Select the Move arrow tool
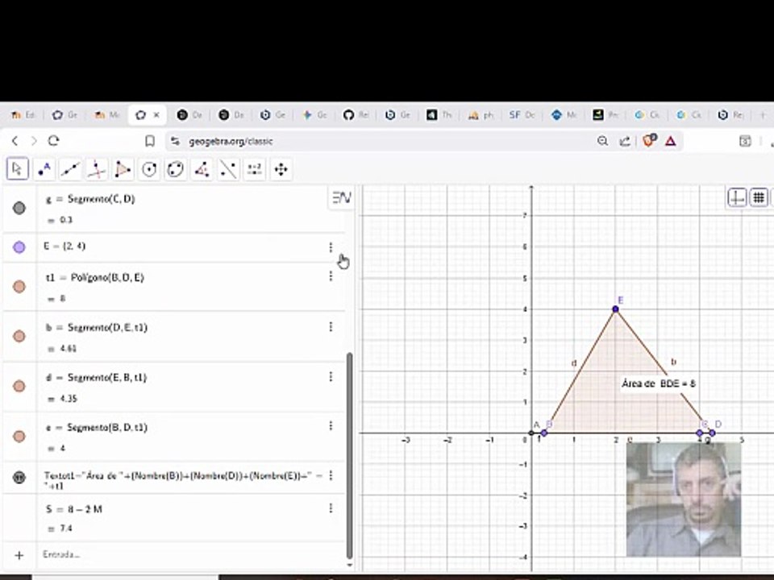 point(17,169)
